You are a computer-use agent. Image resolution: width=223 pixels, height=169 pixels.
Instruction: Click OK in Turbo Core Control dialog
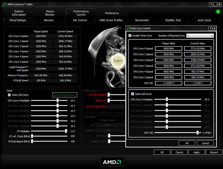pos(187,143)
